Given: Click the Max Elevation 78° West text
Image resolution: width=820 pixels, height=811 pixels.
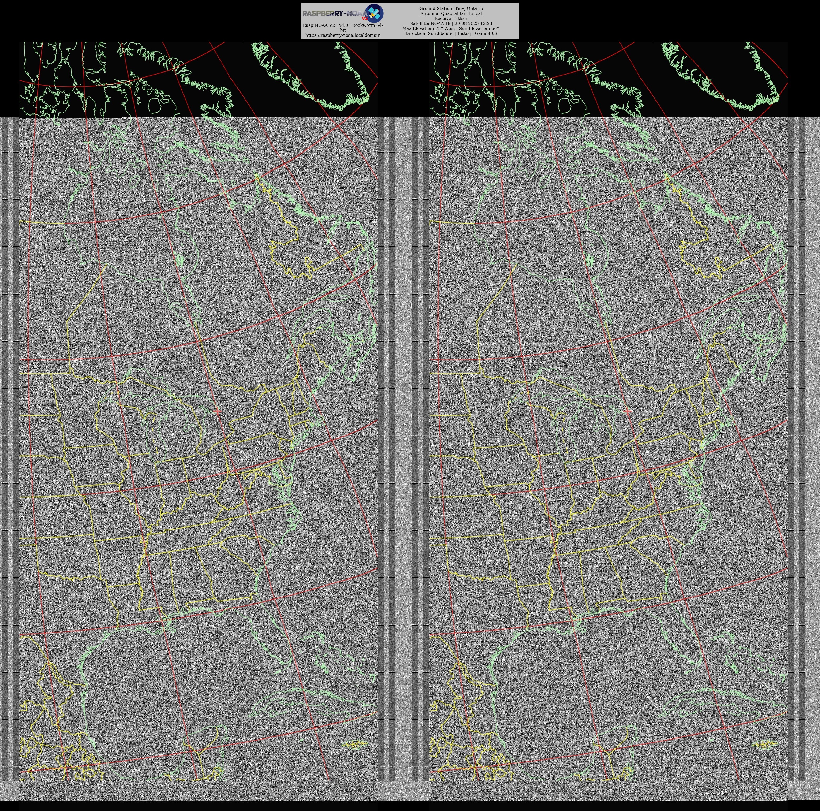Looking at the screenshot, I should [x=429, y=28].
